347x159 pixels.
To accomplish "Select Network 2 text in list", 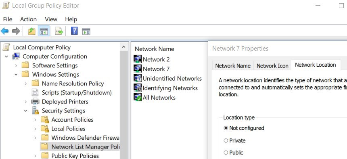I will pyautogui.click(x=156, y=59).
